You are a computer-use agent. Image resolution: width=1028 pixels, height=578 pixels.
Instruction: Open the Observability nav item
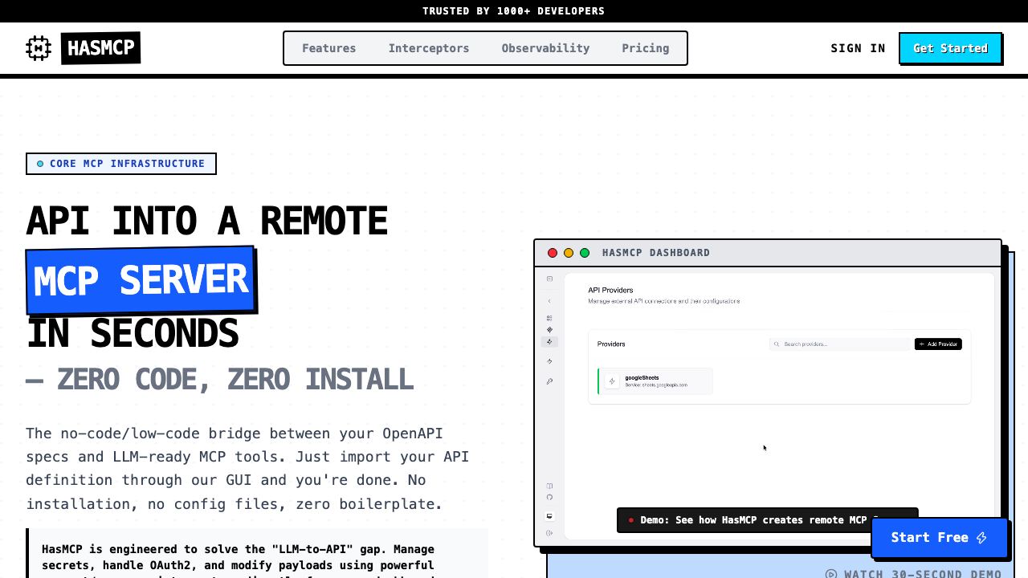click(545, 48)
